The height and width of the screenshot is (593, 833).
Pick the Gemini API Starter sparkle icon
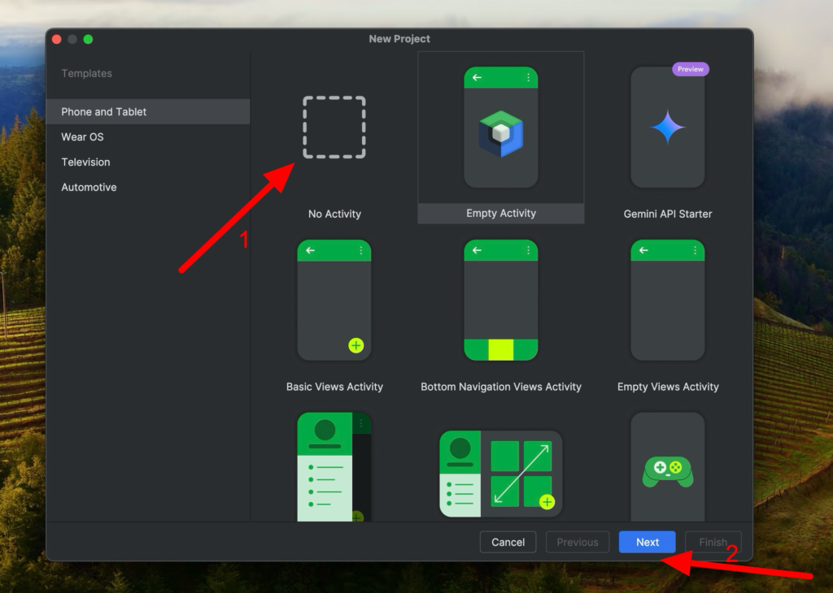click(x=668, y=128)
